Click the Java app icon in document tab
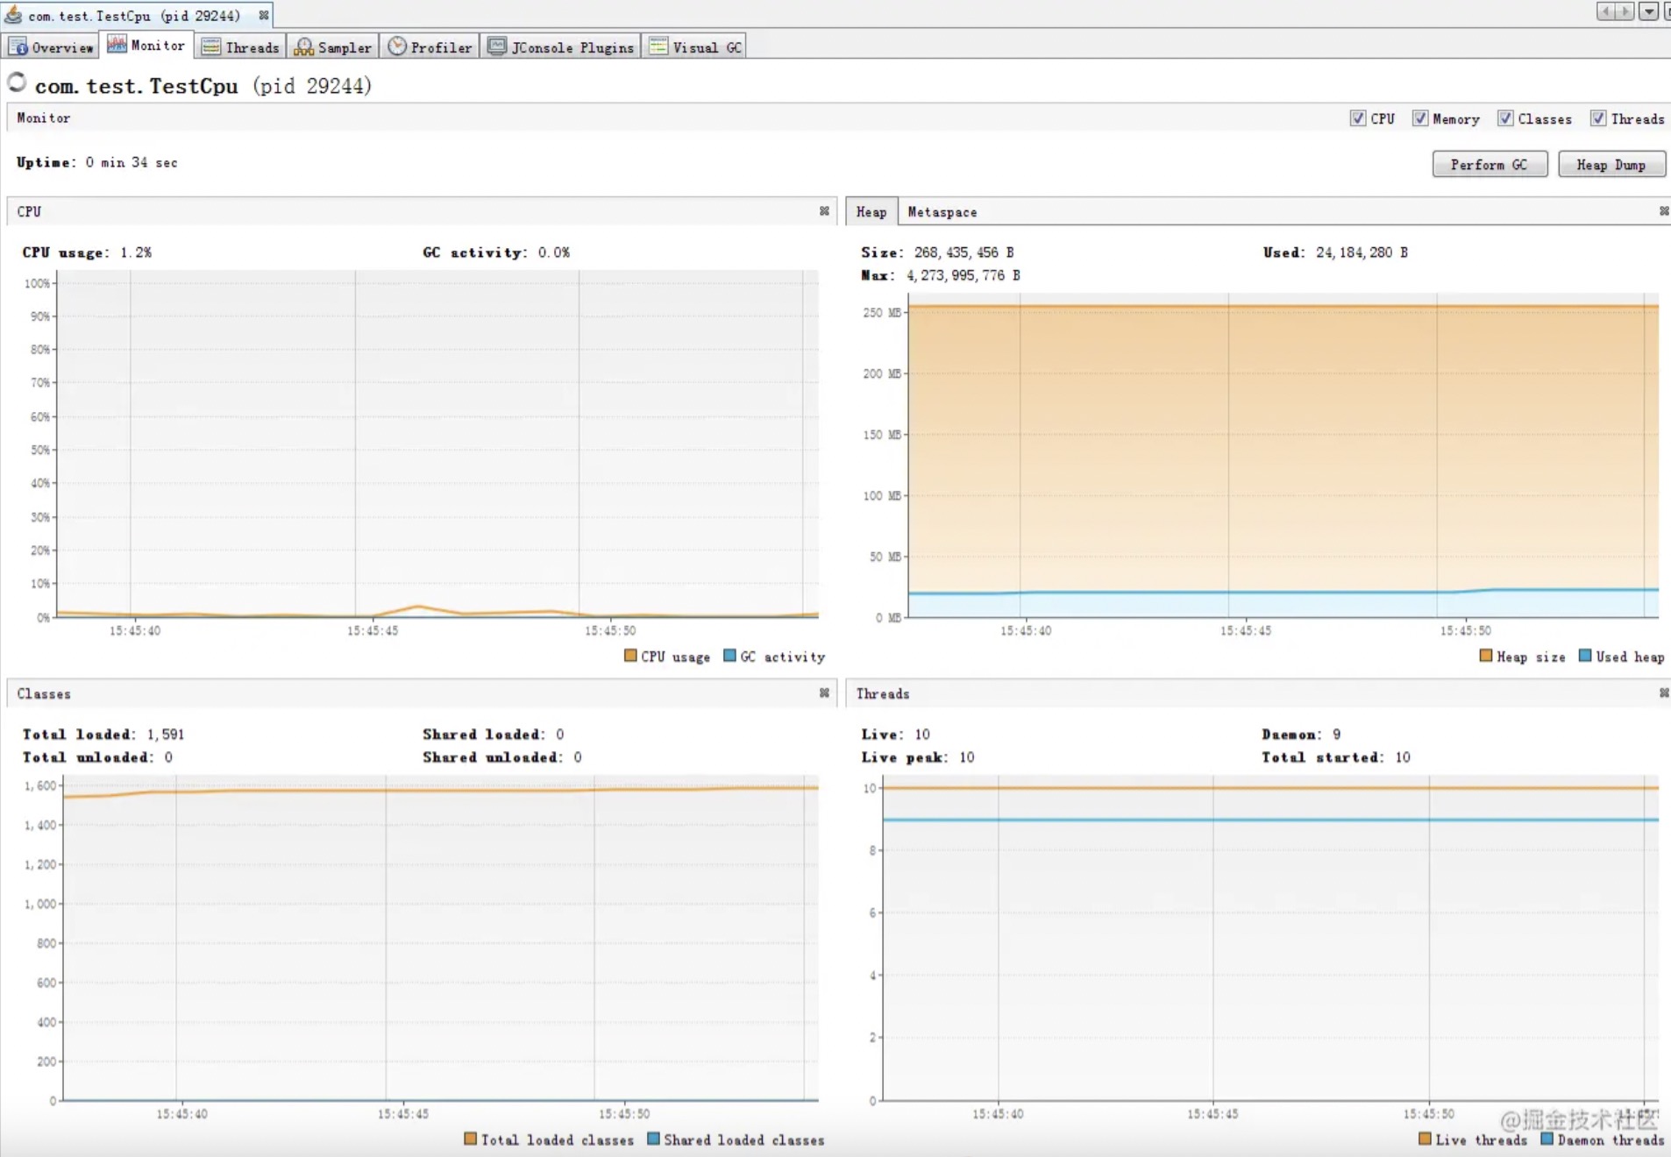Screen dimensions: 1671x1157 click(x=13, y=14)
